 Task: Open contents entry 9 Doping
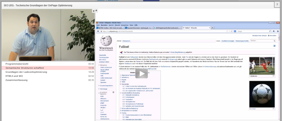123,113
